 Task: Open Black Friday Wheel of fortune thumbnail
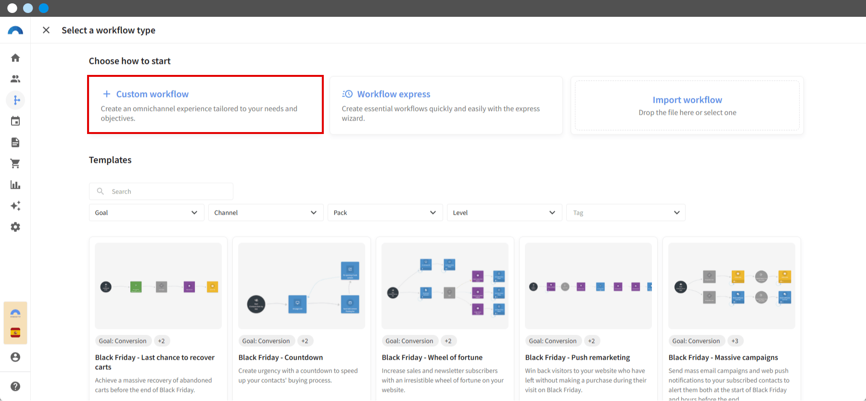(445, 286)
